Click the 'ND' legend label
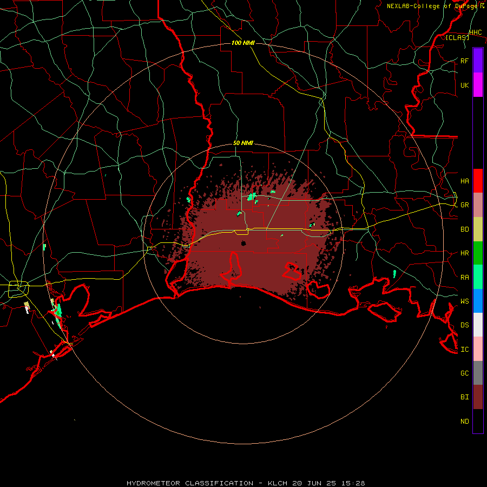The image size is (487, 487). click(x=464, y=421)
